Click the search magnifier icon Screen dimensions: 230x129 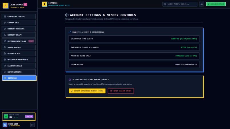coord(165,4)
